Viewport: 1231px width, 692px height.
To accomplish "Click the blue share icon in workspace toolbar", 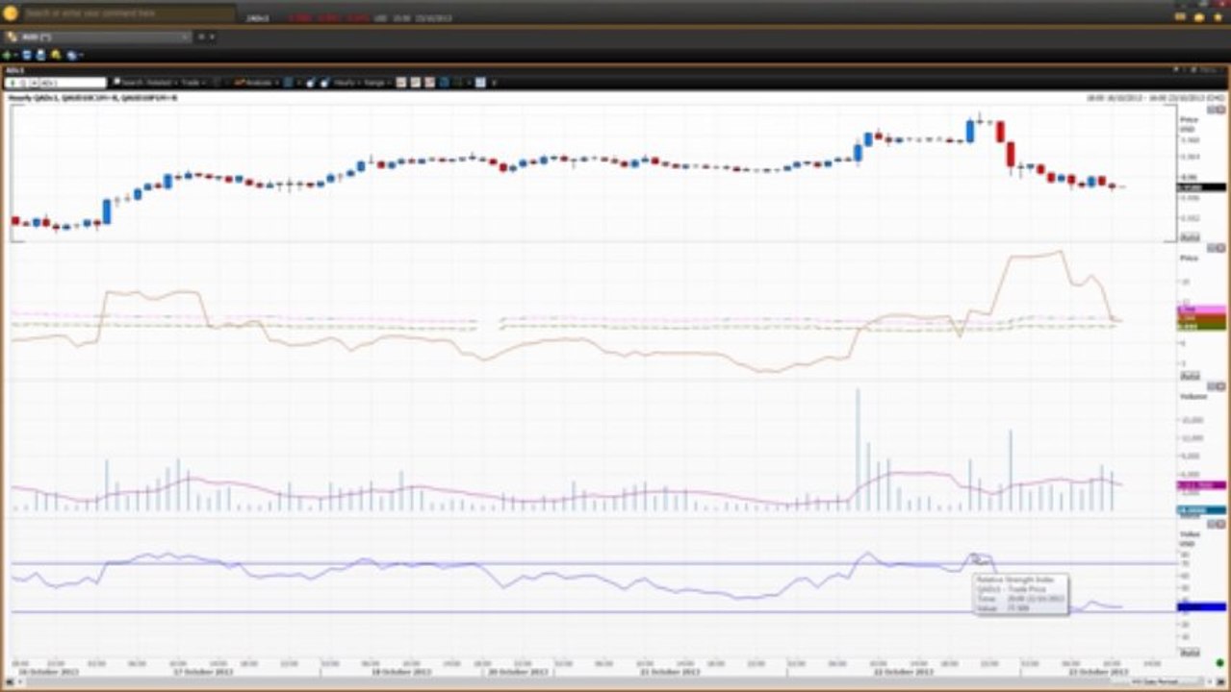I will [71, 55].
